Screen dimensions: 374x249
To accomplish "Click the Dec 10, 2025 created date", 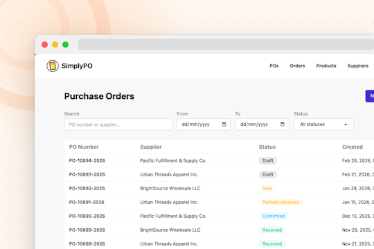I will (358, 216).
